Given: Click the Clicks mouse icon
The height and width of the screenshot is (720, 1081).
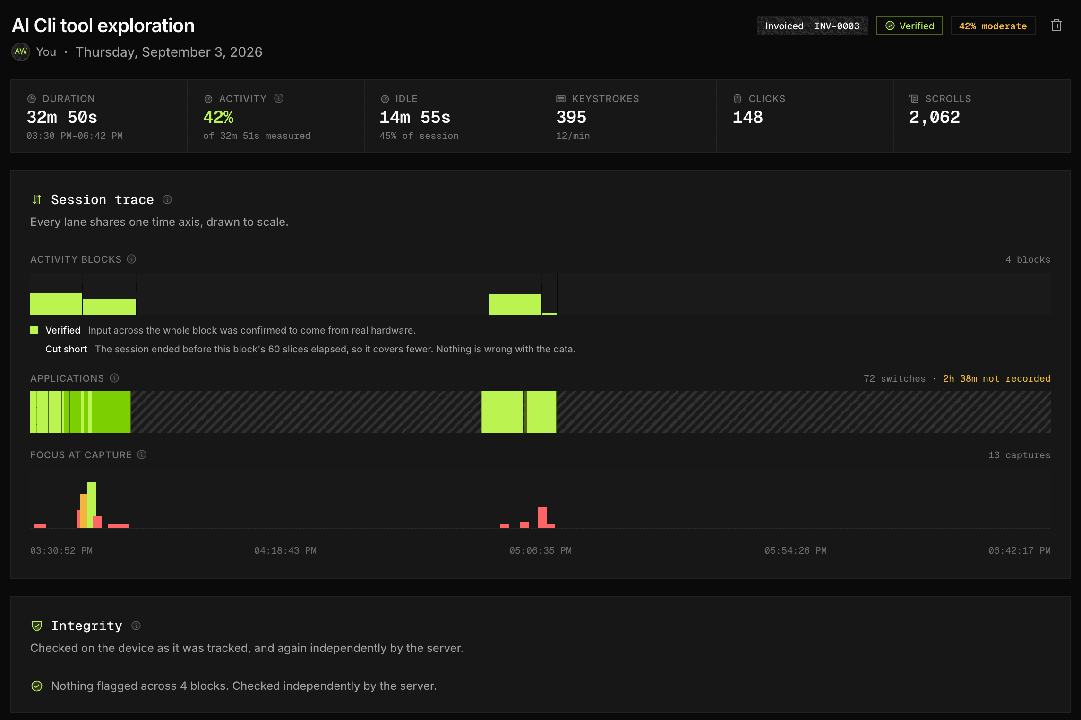Looking at the screenshot, I should tap(738, 99).
